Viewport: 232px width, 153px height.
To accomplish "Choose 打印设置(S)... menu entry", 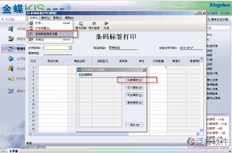I will 50,28.
